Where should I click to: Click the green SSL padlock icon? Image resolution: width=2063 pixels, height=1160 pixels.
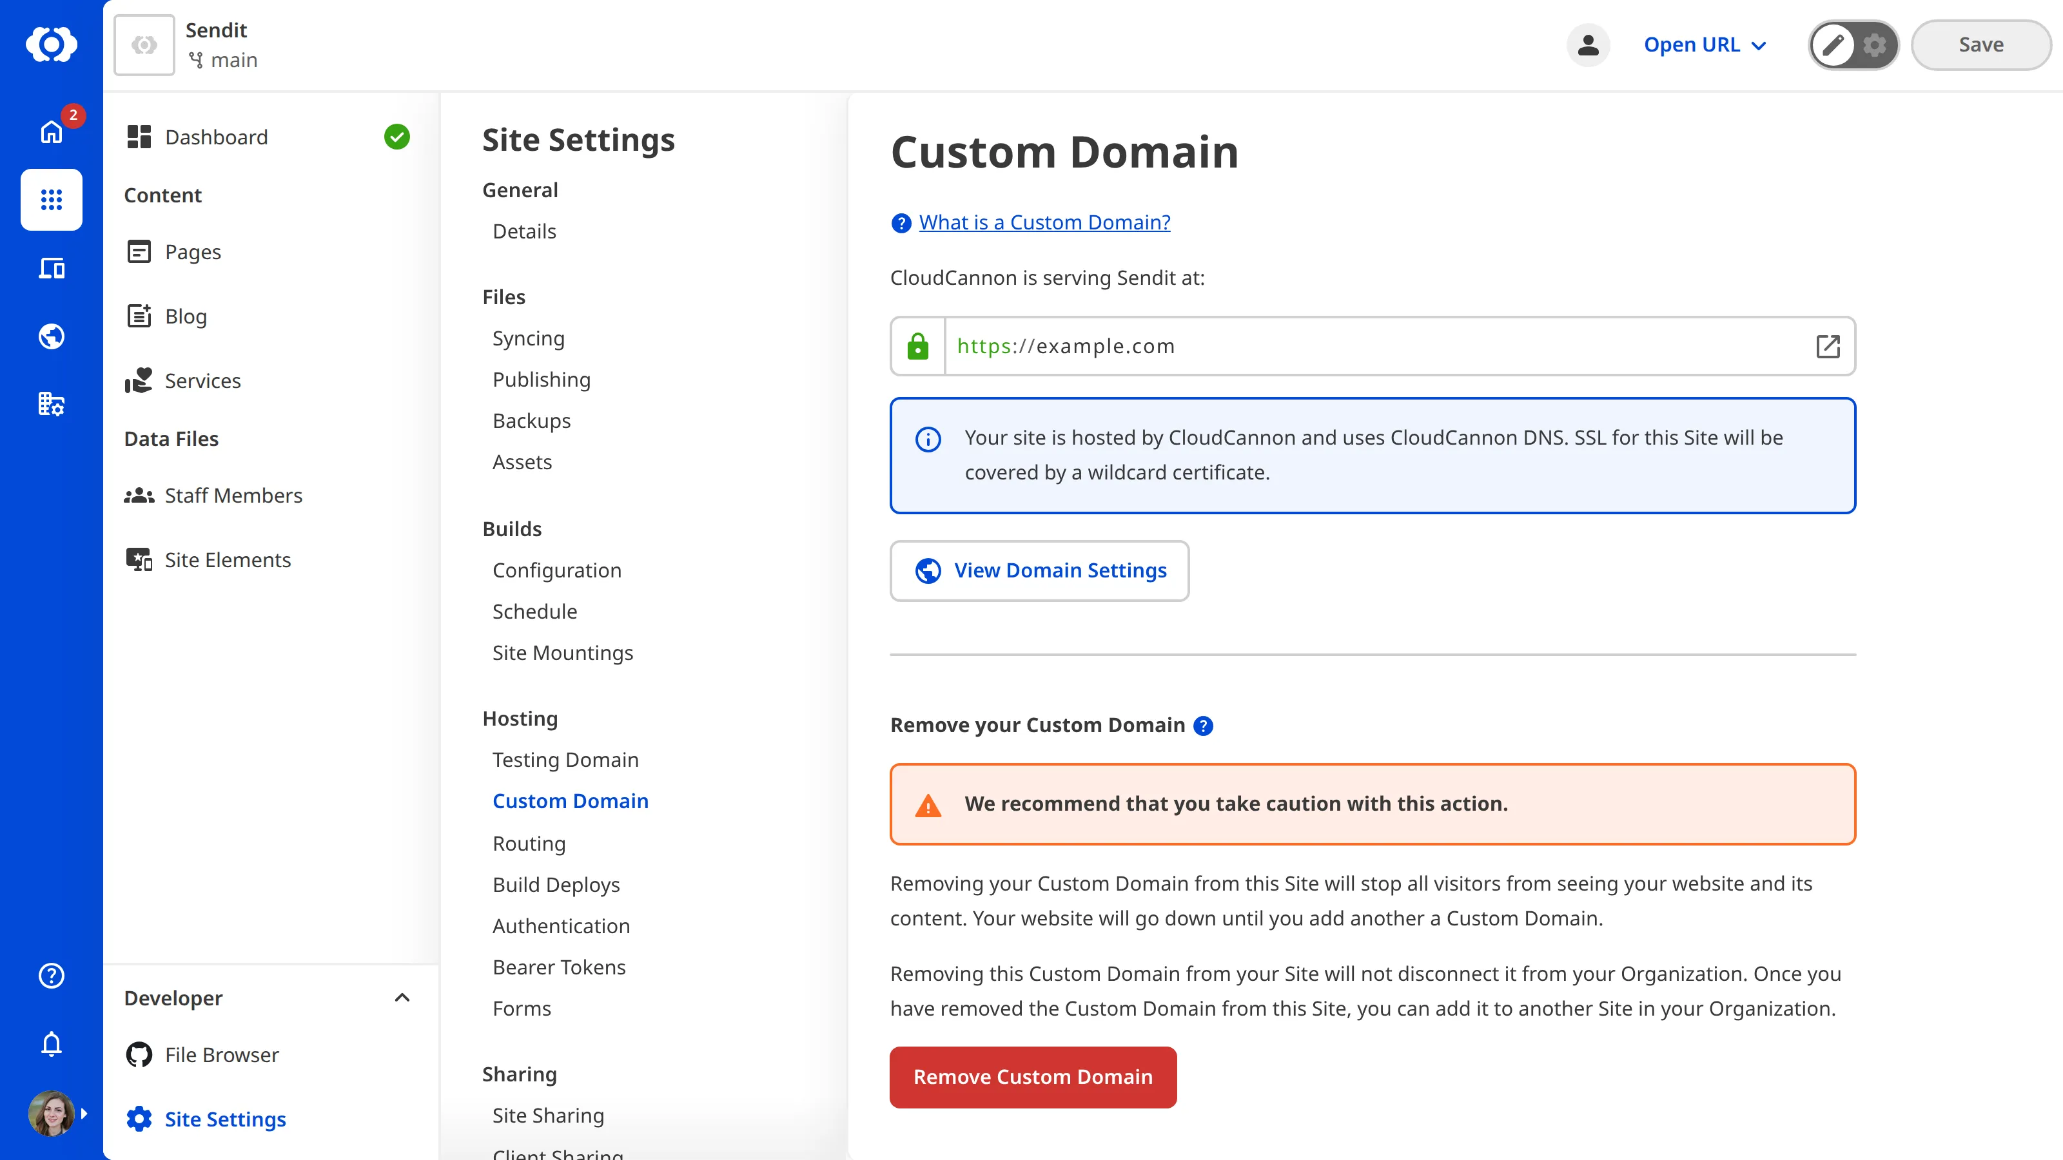[x=918, y=347]
